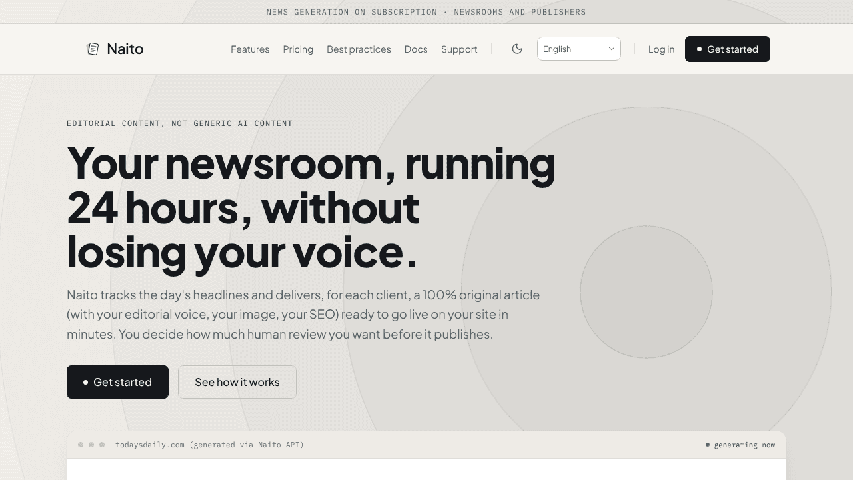Open the Docs nav link
853x480 pixels.
point(416,49)
